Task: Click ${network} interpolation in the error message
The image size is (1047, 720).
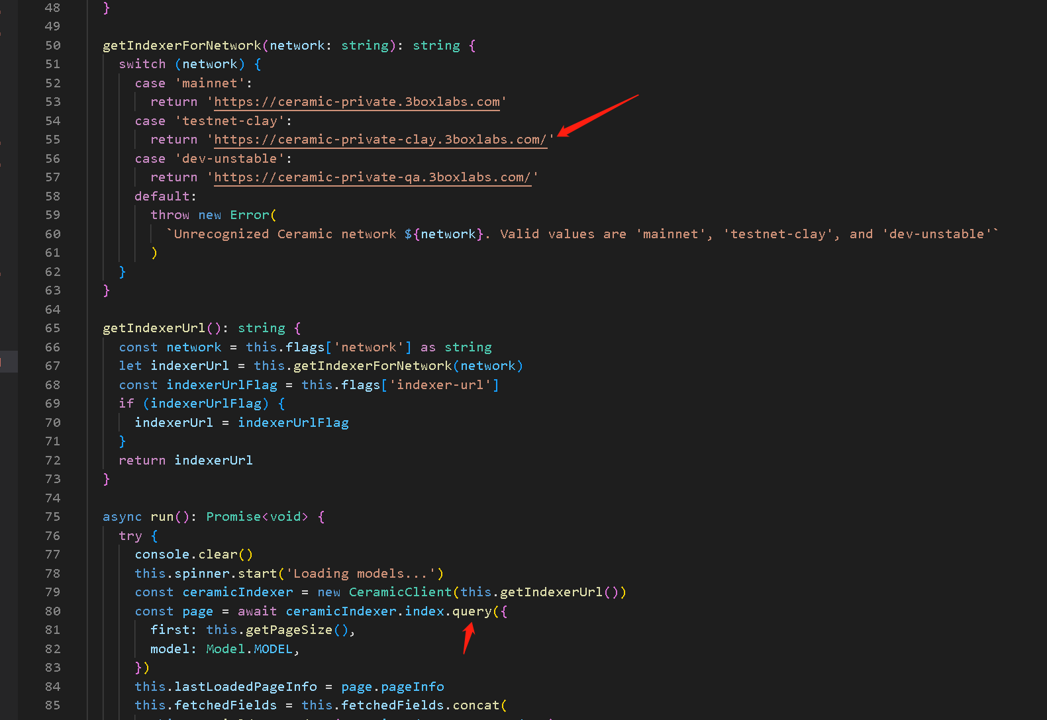Action: 444,234
